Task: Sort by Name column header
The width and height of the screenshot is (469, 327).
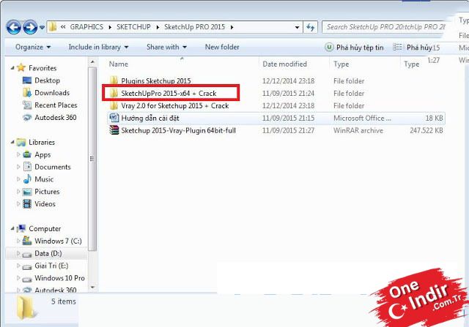Action: pyautogui.click(x=119, y=64)
